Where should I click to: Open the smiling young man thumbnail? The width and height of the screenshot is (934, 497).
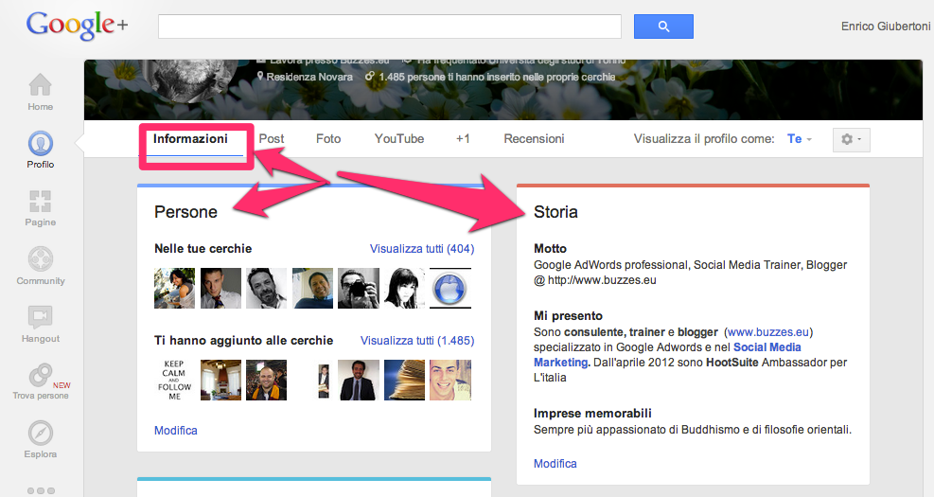pos(450,380)
